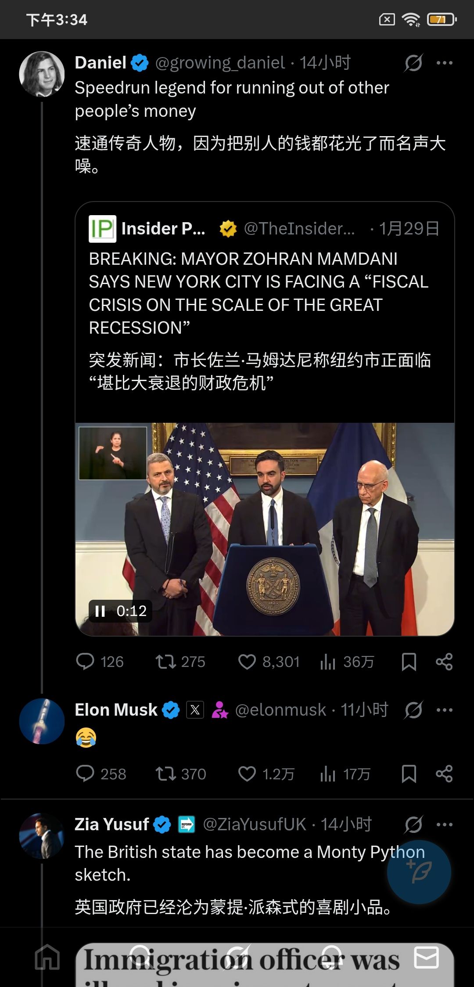The image size is (474, 987).
Task: Share Daniel's tweet
Action: (444, 662)
